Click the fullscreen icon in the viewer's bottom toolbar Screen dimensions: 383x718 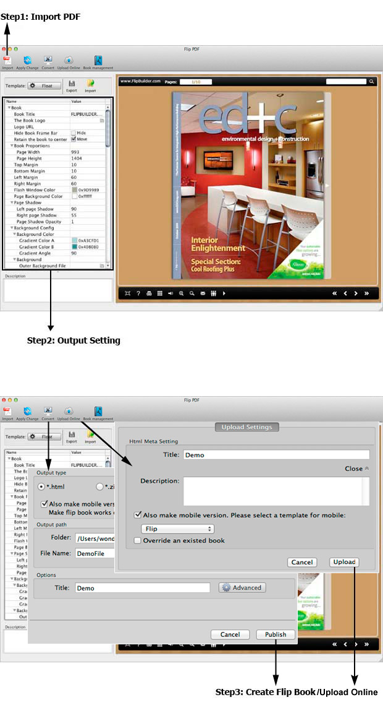(x=127, y=293)
